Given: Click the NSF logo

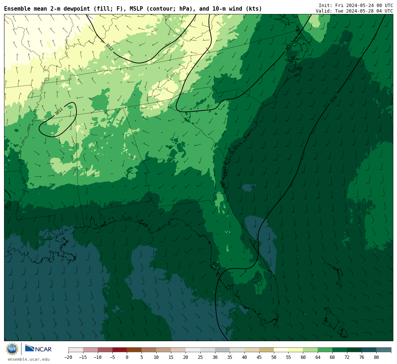Looking at the screenshot, I should pos(12,349).
